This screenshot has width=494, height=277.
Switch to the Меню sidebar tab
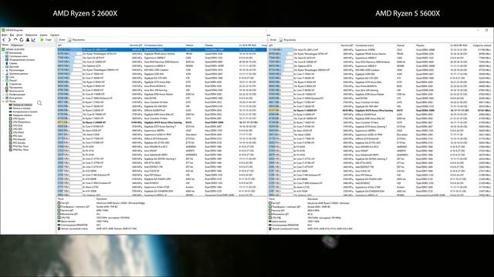pyautogui.click(x=5, y=45)
